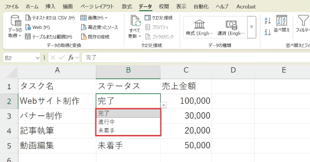
Task: Click the ブックのリンク button
Action: pyautogui.click(x=159, y=37)
